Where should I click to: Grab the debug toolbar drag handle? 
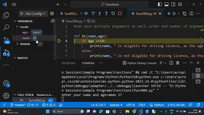pos(81,13)
